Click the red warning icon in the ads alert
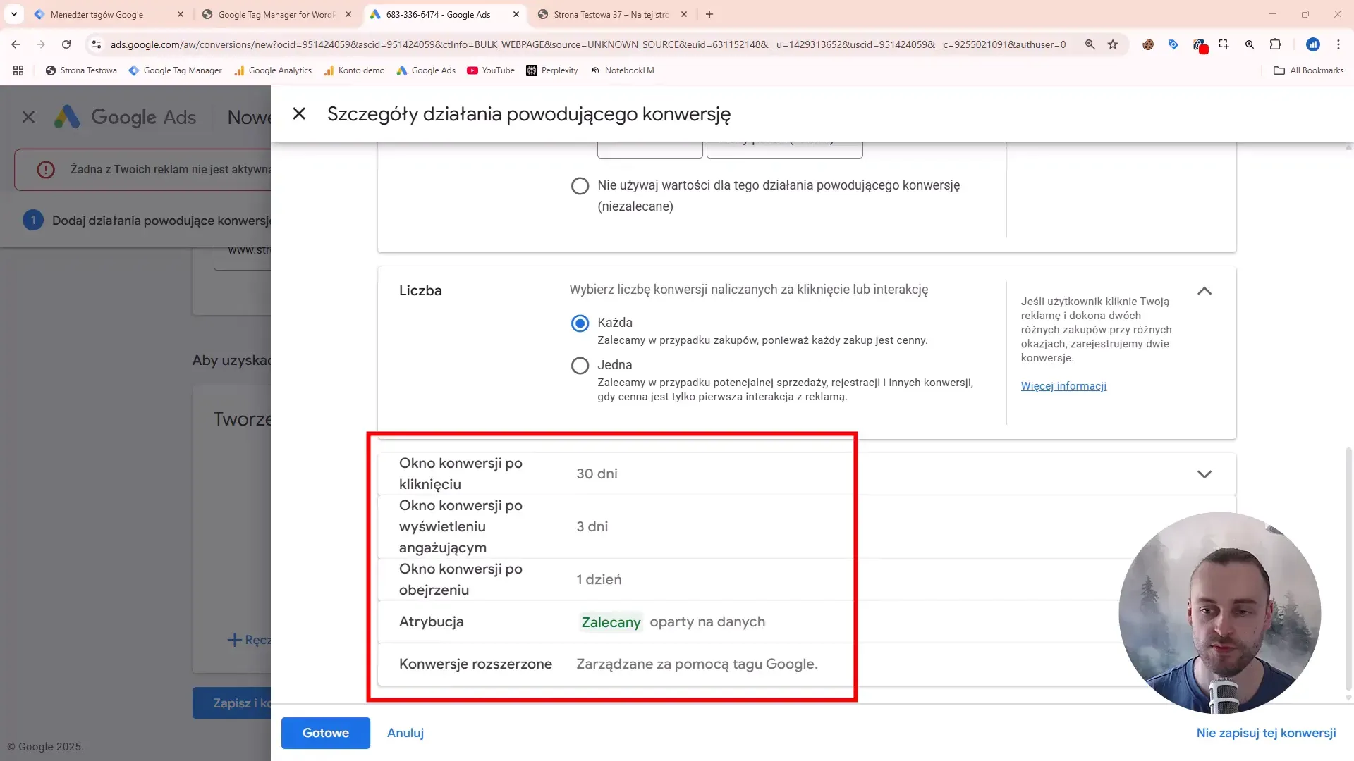The image size is (1354, 761). tap(46, 170)
